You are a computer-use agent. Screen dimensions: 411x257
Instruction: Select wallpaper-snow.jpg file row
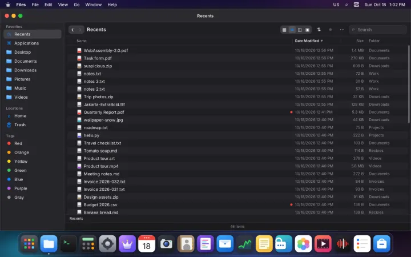237,120
